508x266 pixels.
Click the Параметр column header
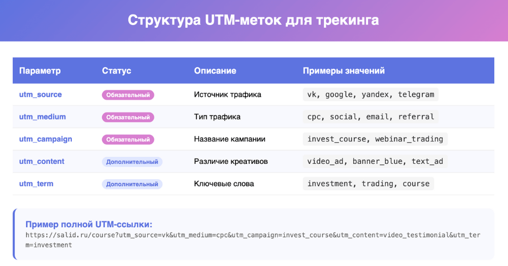click(x=40, y=71)
